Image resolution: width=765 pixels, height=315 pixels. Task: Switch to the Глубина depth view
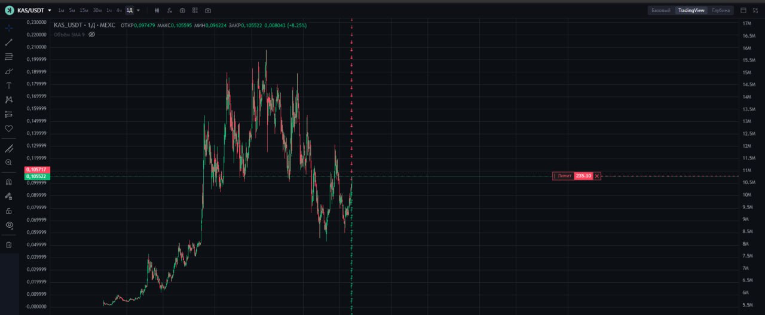[x=721, y=10]
